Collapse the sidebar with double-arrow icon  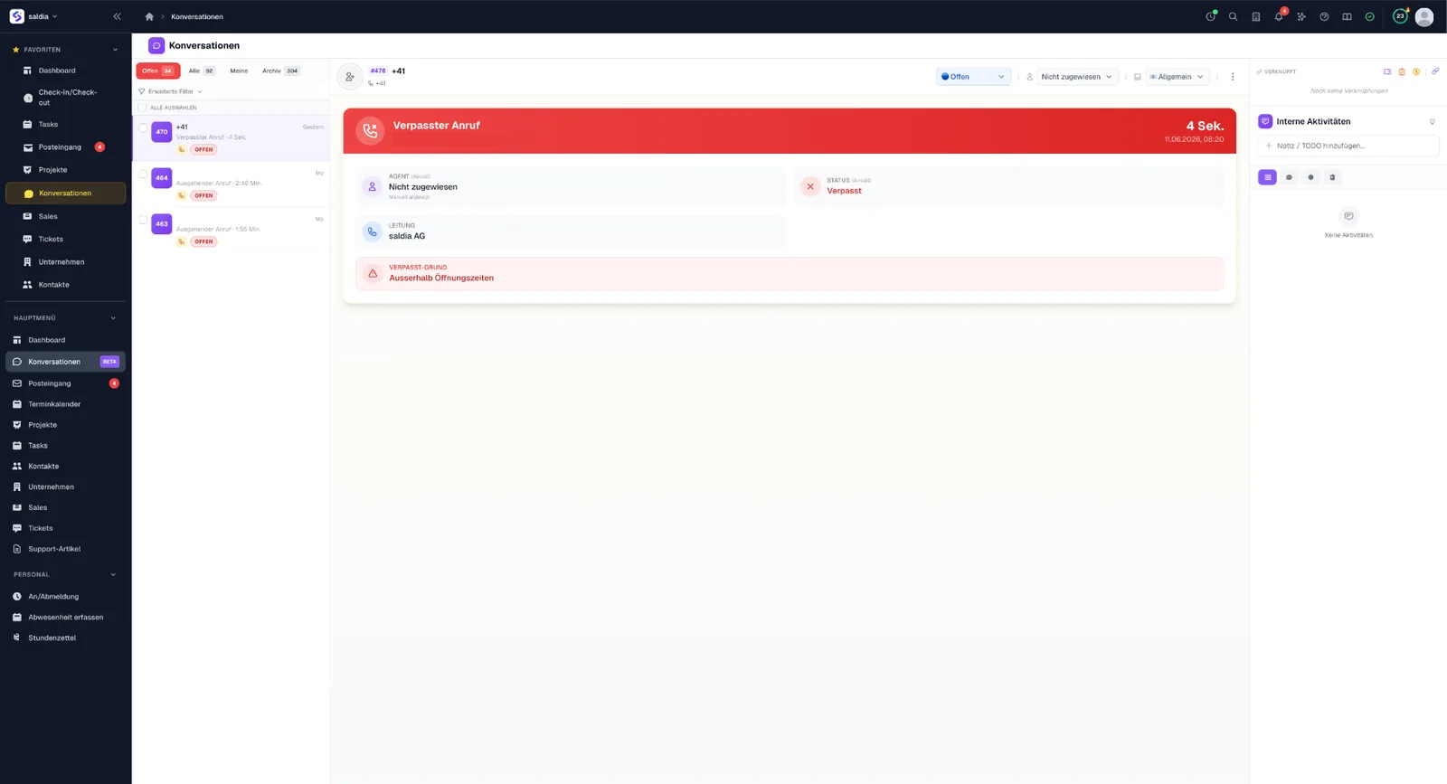tap(117, 16)
